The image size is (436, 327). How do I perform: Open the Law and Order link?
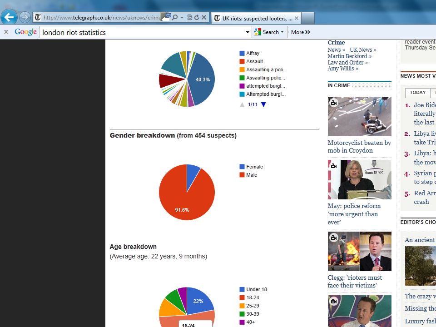[347, 63]
